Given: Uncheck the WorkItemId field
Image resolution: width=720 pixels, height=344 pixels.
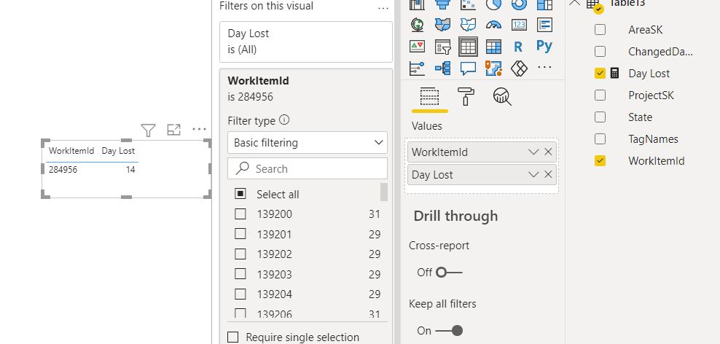Looking at the screenshot, I should point(600,161).
